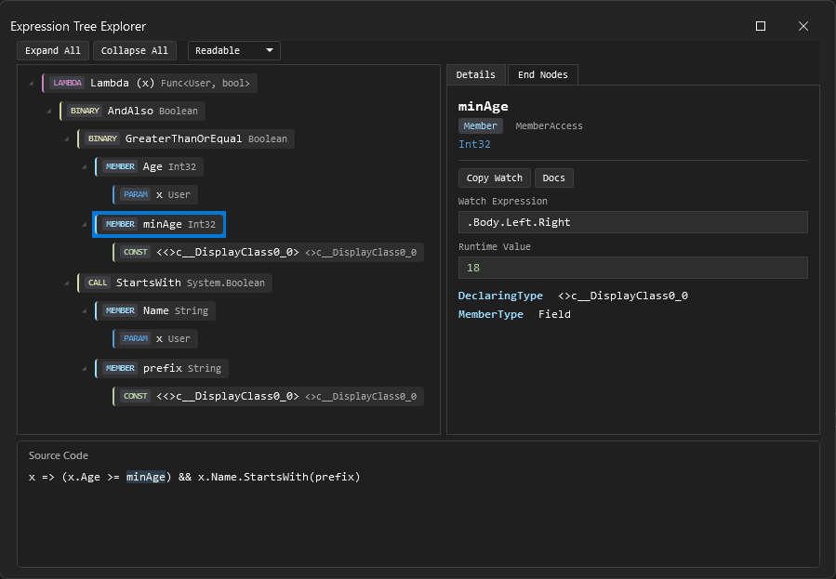The width and height of the screenshot is (836, 579).
Task: Click the Copy Watch button
Action: [x=494, y=178]
